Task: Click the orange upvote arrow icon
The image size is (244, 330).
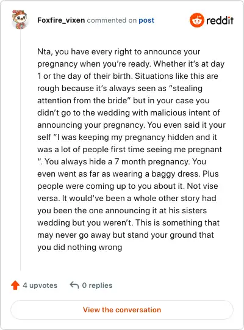Action: pyautogui.click(x=15, y=285)
